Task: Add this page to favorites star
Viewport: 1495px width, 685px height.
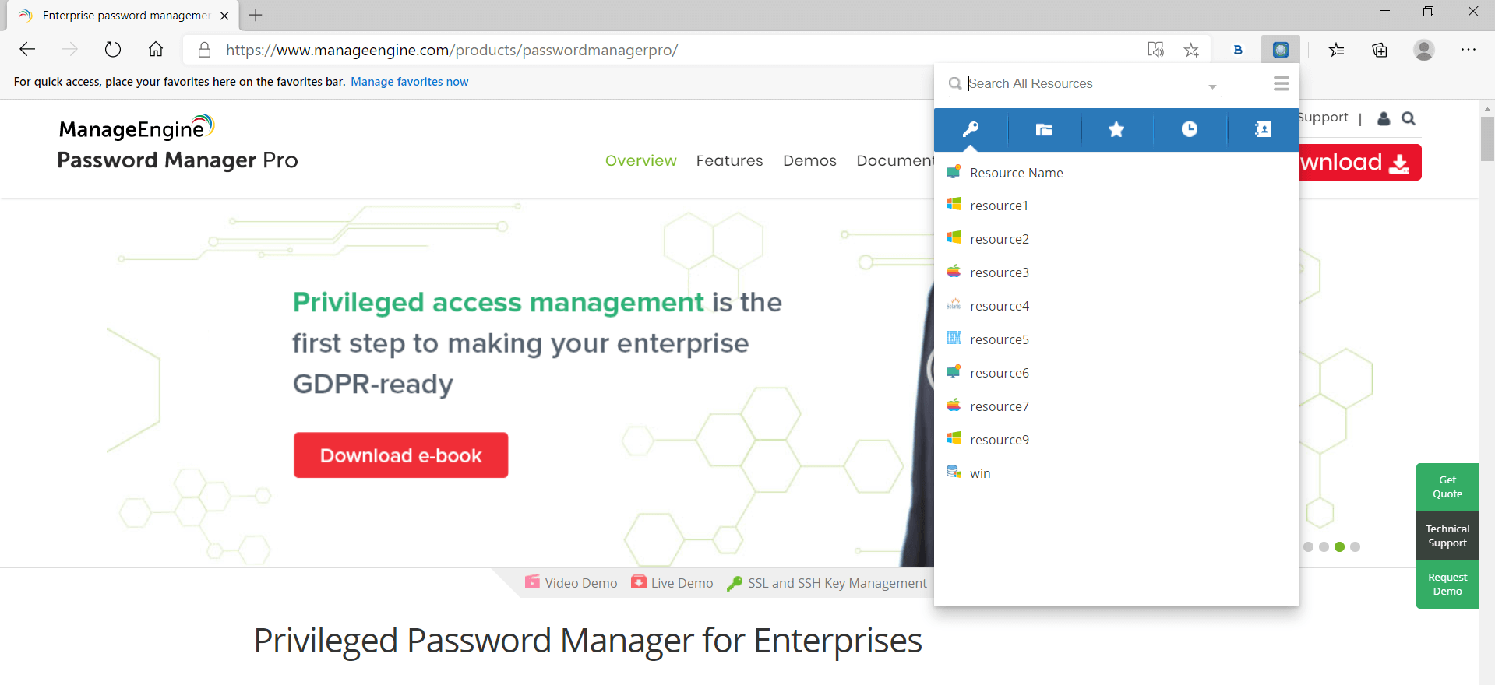Action: pos(1191,50)
